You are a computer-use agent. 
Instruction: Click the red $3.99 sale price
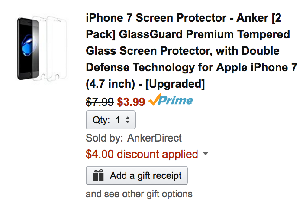pos(131,102)
